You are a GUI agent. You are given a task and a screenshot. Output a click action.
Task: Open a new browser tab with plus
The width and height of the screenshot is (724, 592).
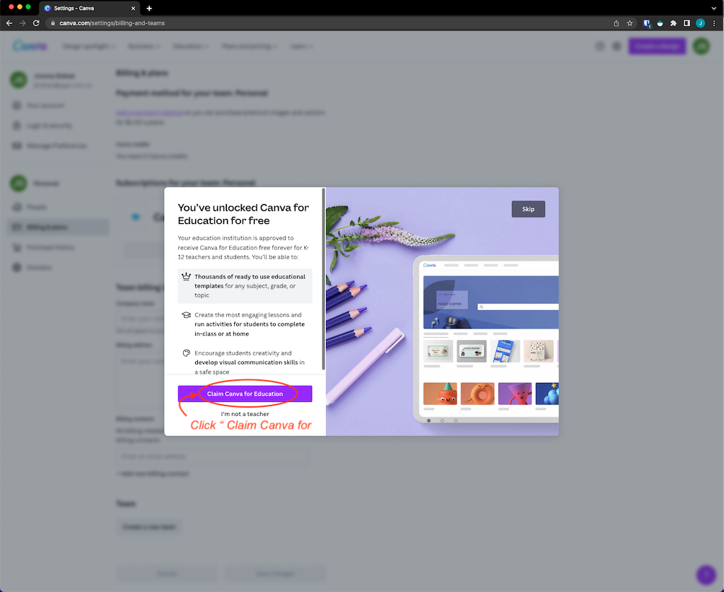[149, 8]
